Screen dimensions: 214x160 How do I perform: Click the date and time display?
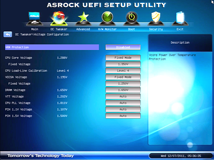click(x=181, y=156)
